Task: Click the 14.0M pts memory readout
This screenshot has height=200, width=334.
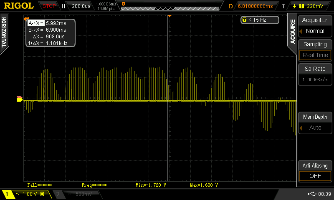Action: click(106, 9)
